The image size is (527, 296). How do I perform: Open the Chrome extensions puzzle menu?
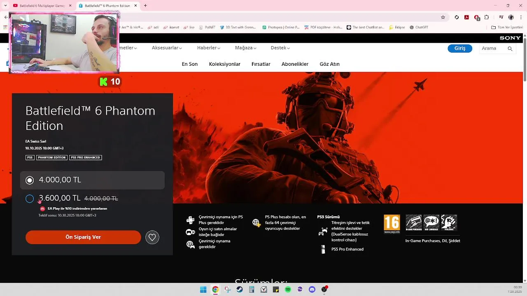coord(487,17)
